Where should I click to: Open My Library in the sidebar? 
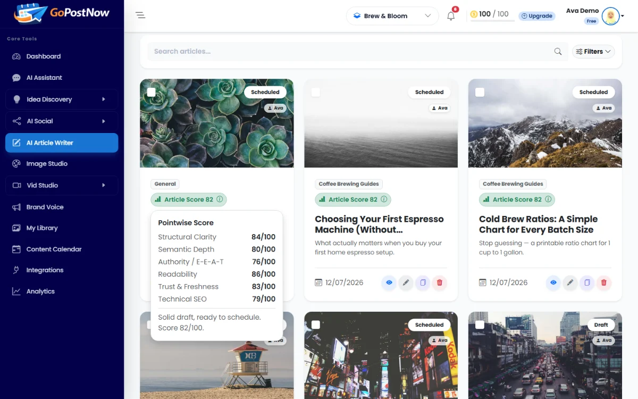[62, 228]
